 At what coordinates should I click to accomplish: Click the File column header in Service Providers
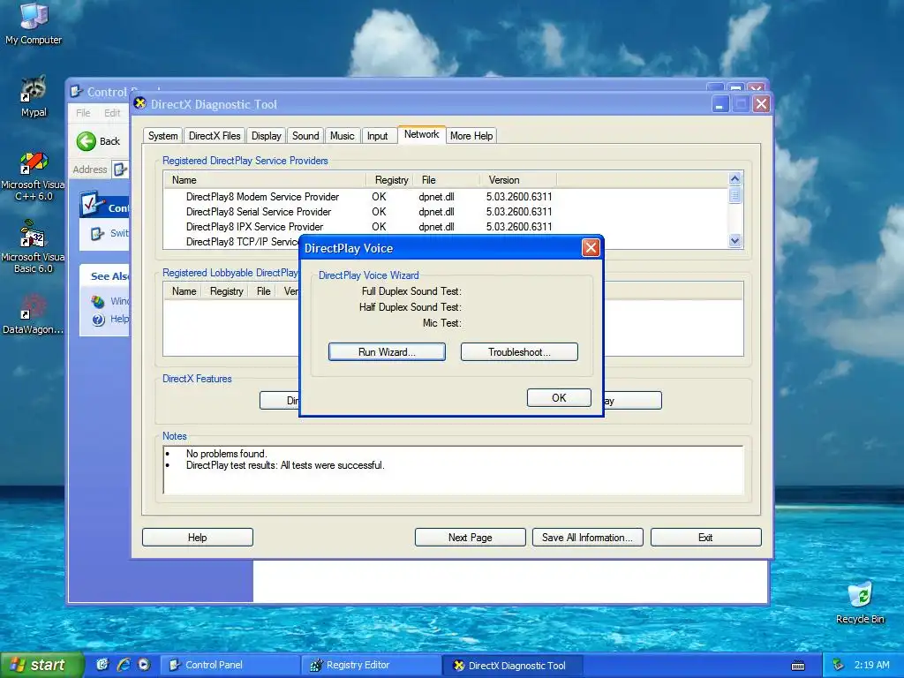[x=447, y=180]
